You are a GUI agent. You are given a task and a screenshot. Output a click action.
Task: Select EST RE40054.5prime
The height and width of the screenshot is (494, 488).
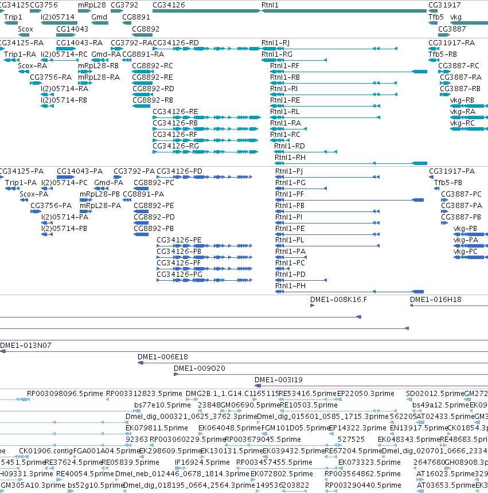(x=85, y=474)
